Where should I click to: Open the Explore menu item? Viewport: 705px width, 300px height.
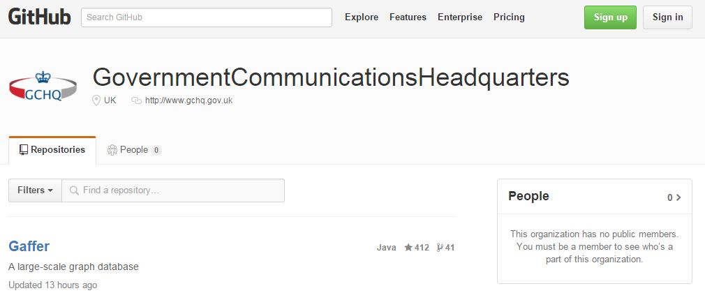[x=362, y=17]
